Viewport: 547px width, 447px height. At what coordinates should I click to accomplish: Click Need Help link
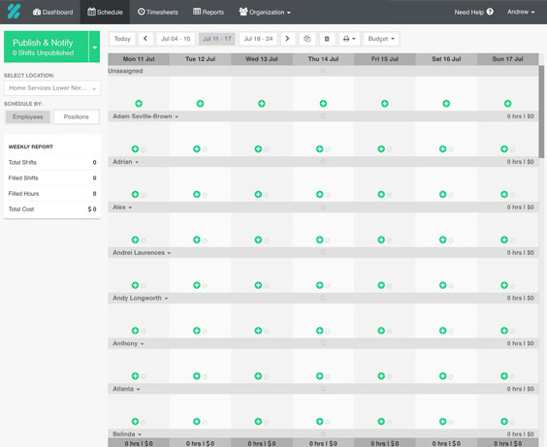pyautogui.click(x=473, y=12)
